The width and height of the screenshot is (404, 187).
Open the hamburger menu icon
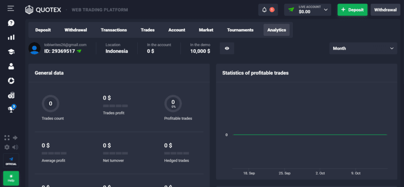tap(11, 9)
